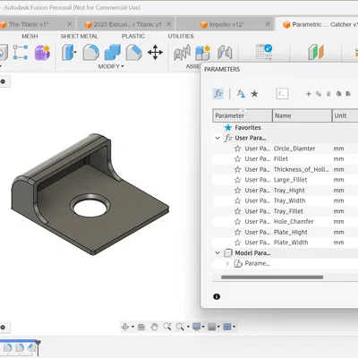Click the blue connected-squares toolbar icon

[21, 53]
